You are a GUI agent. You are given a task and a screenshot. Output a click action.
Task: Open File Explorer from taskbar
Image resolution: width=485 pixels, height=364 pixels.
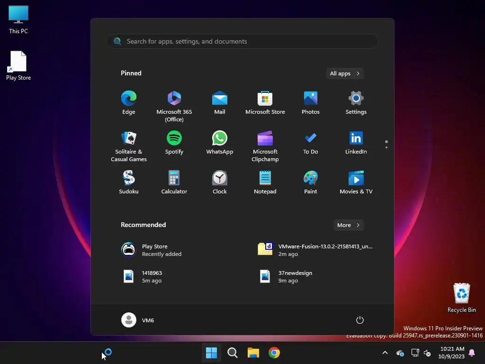pyautogui.click(x=253, y=353)
